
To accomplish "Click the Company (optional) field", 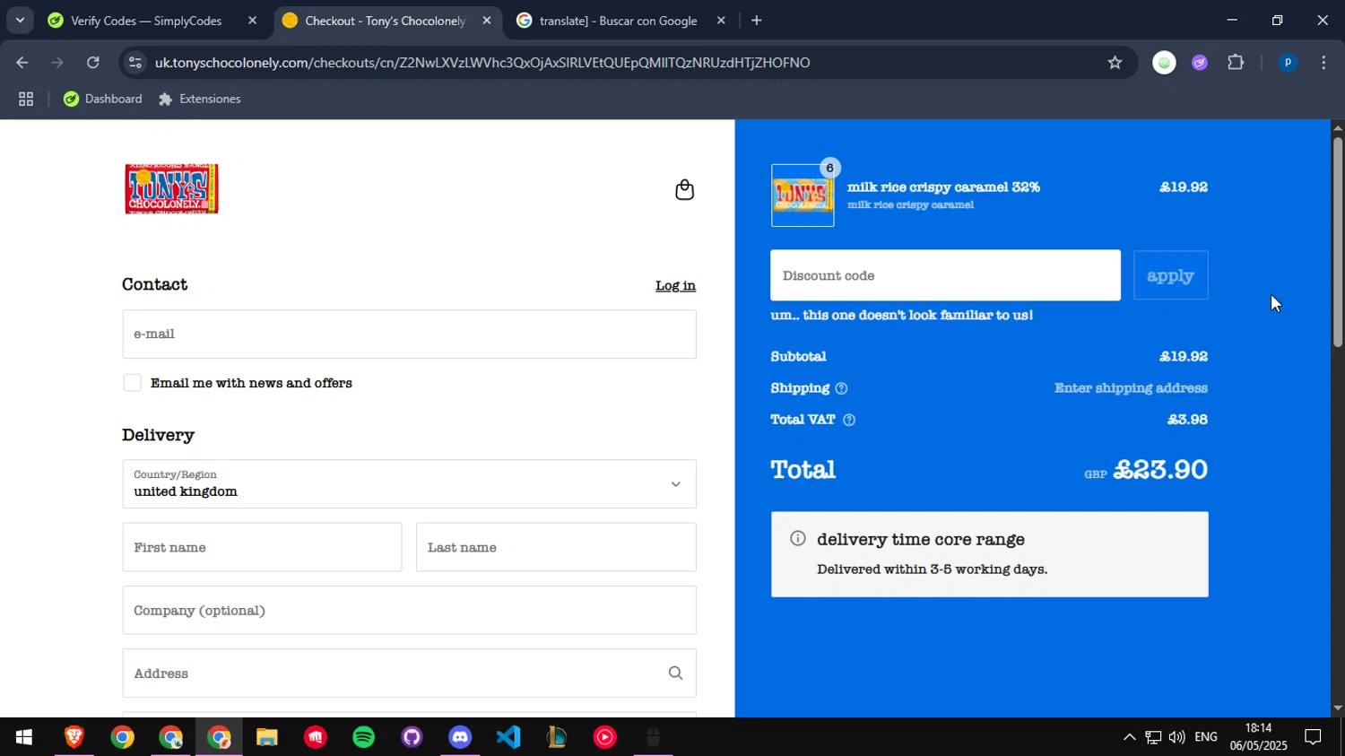I will (x=409, y=610).
